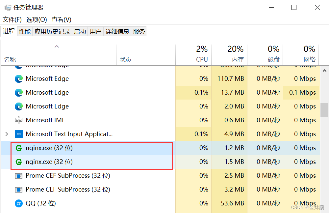329x213 pixels.
Task: Select the Microsoft Edge 110.7 MB row
Action: [160, 79]
